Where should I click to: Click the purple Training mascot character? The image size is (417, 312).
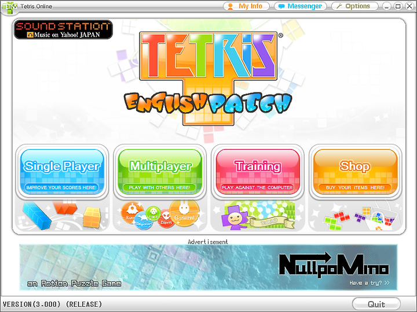[235, 218]
